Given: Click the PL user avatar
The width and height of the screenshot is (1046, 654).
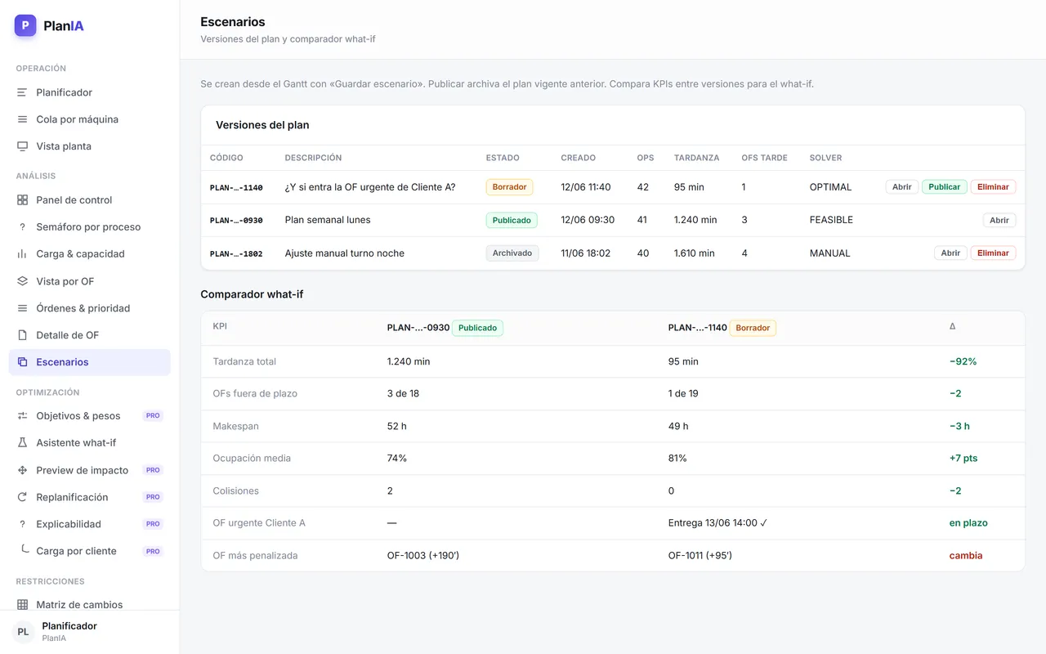Looking at the screenshot, I should click(x=23, y=632).
